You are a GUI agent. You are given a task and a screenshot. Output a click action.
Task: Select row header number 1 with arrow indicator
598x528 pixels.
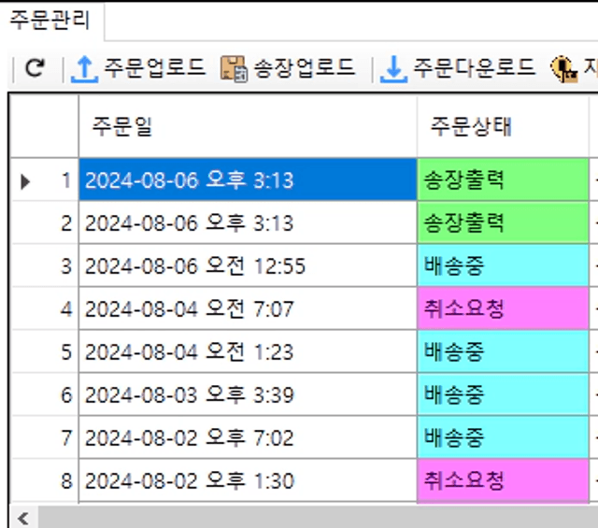click(x=45, y=179)
